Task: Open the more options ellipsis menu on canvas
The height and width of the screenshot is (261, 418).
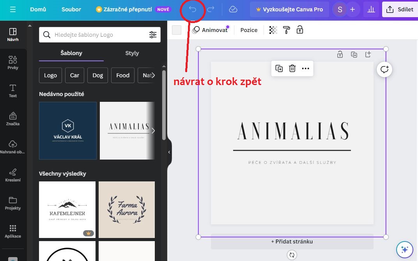Action: click(x=305, y=68)
